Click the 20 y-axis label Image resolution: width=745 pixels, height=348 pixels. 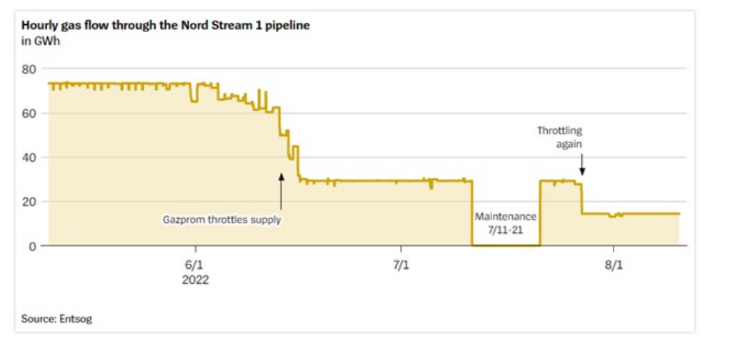pos(29,202)
